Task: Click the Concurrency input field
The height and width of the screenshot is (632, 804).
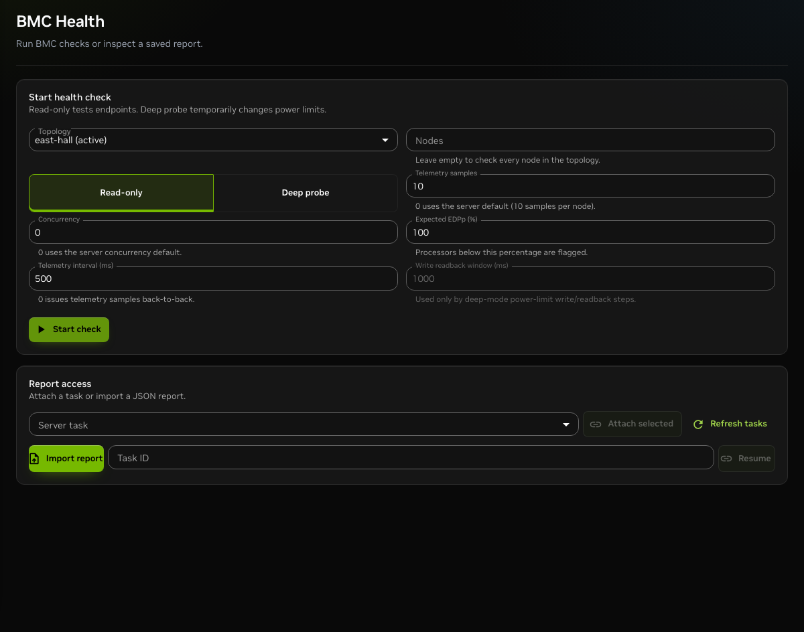Action: coord(213,232)
